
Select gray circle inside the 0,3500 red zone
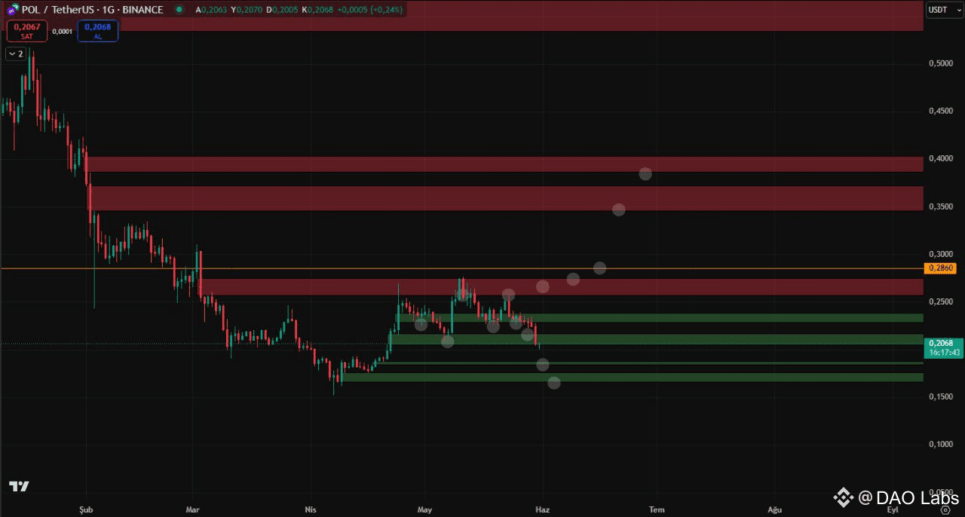[x=619, y=210]
